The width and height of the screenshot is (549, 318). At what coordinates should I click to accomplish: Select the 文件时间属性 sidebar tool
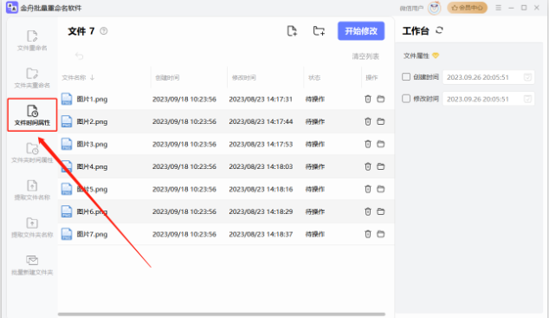pos(32,115)
